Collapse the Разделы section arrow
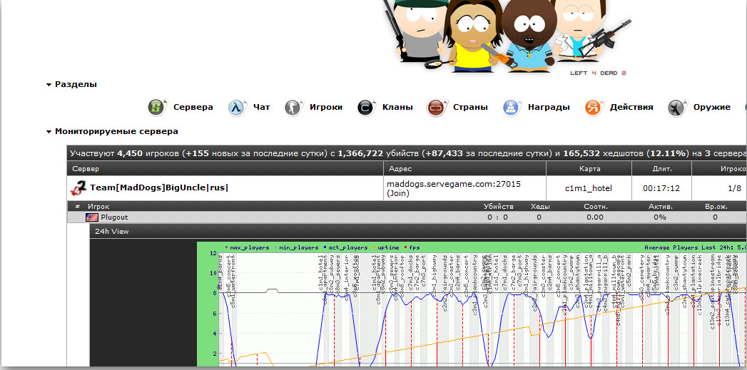 [x=49, y=85]
